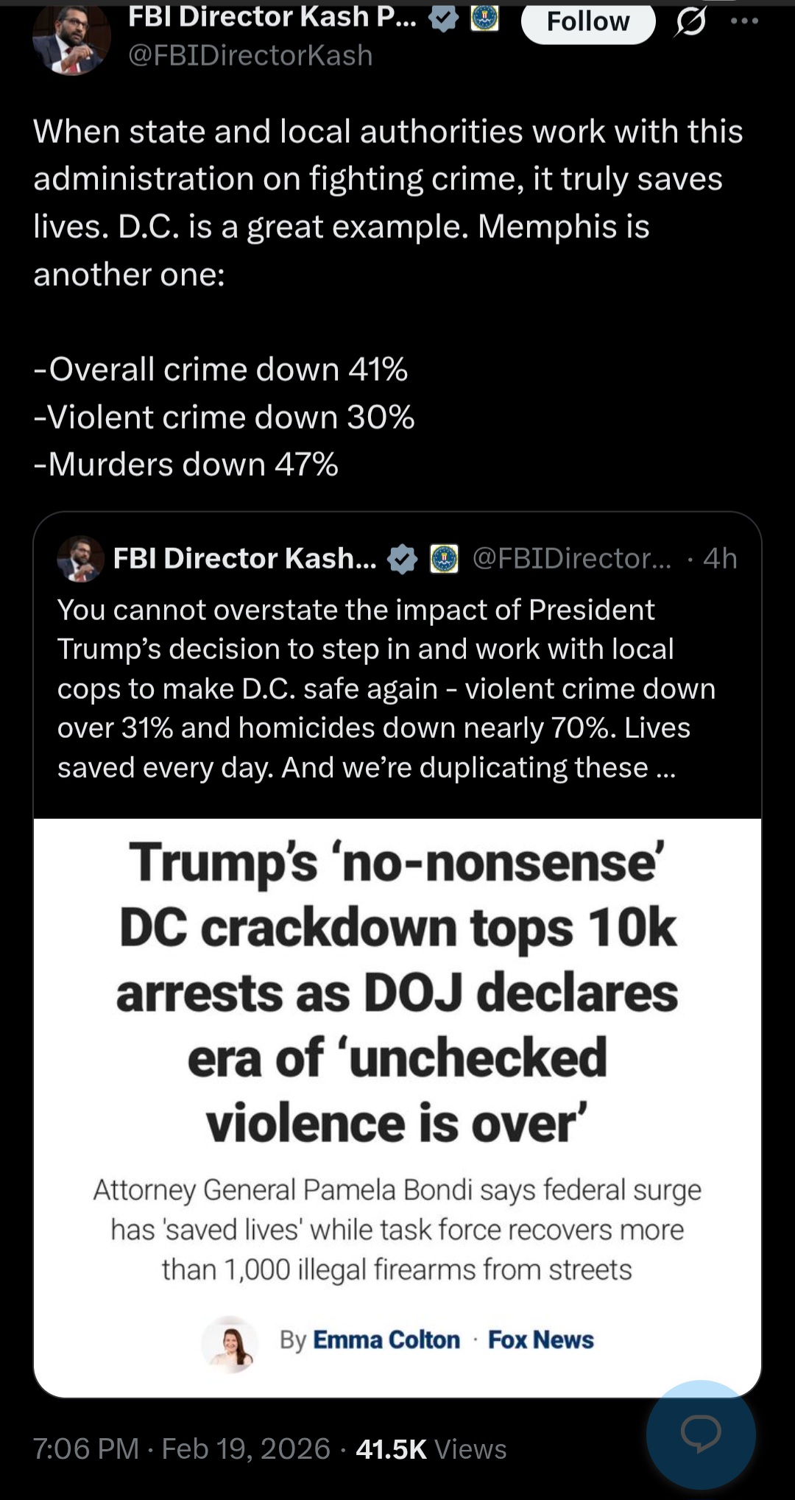Tap the blue verified badge in header
Screen dimensions: 795x1500
click(443, 18)
